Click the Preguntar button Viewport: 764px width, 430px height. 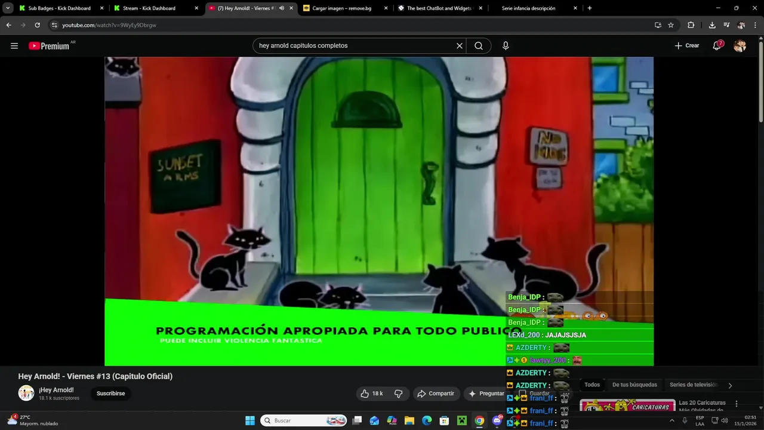pos(486,394)
